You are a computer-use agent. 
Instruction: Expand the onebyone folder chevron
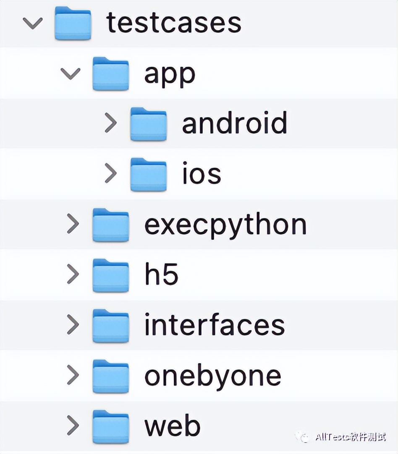click(73, 375)
